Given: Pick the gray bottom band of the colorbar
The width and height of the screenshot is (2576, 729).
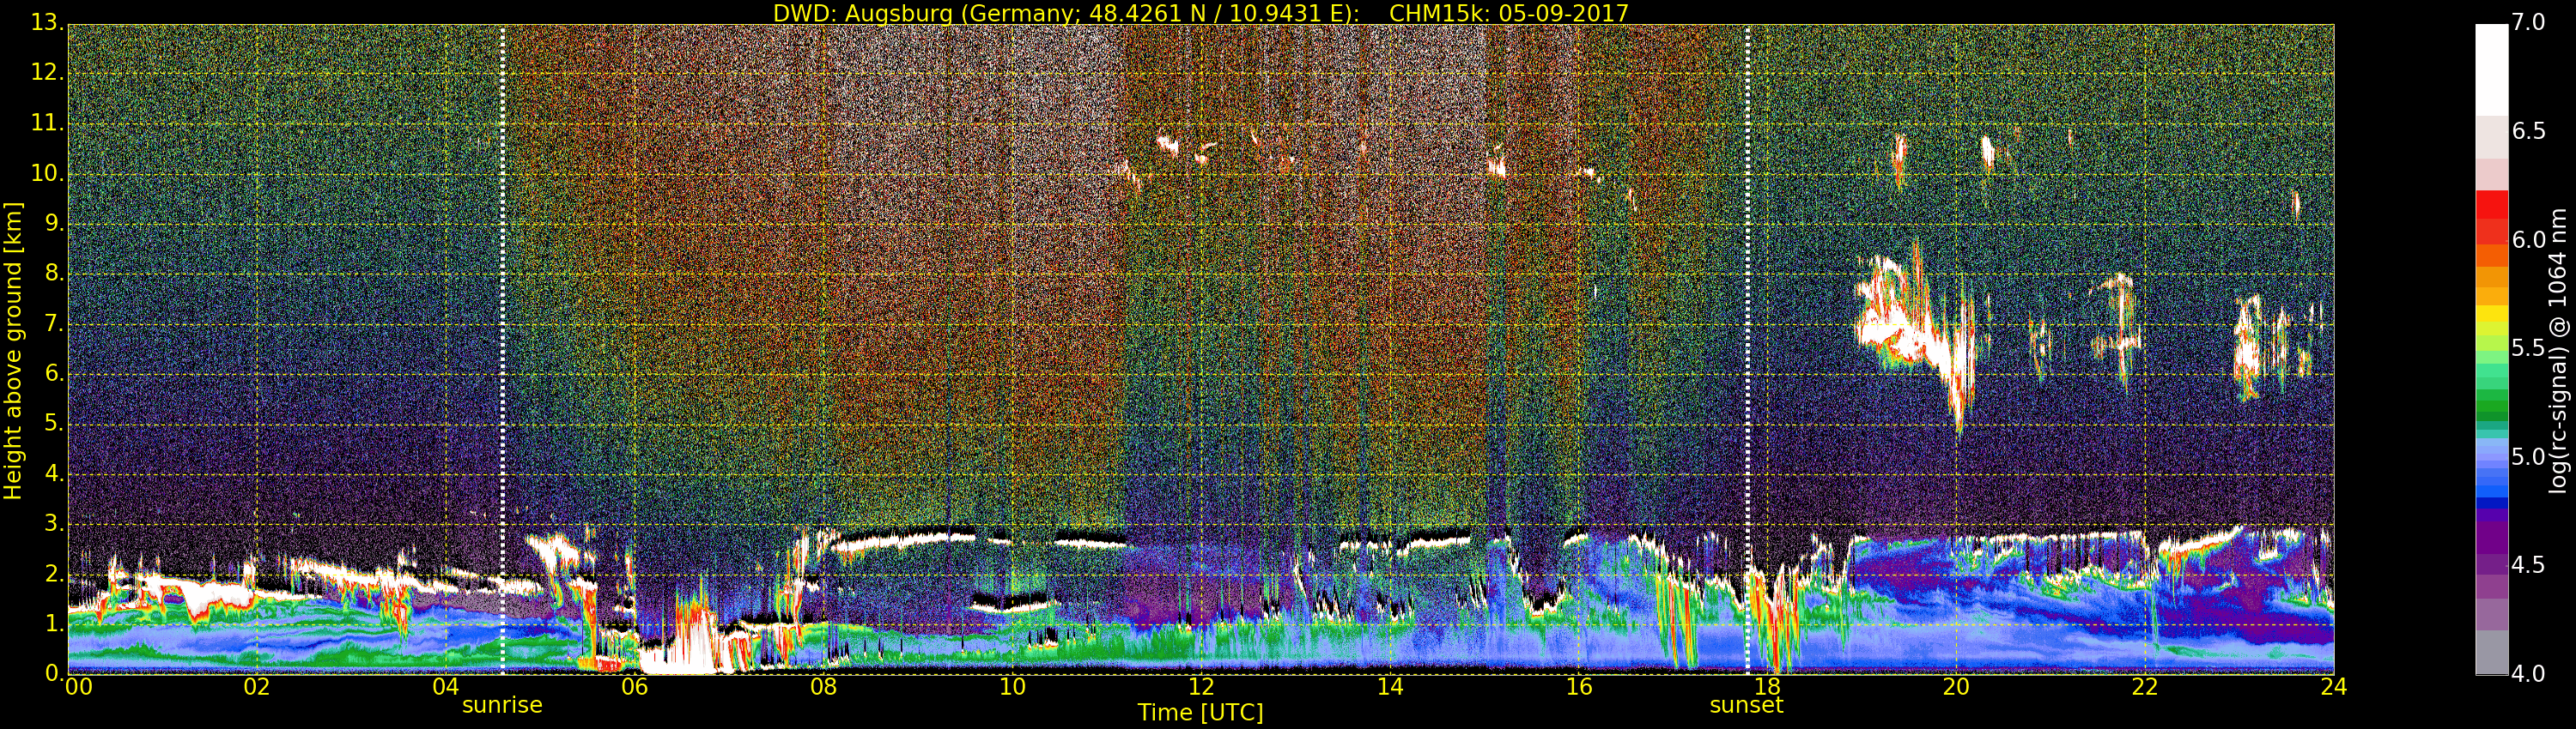Looking at the screenshot, I should (x=2491, y=652).
